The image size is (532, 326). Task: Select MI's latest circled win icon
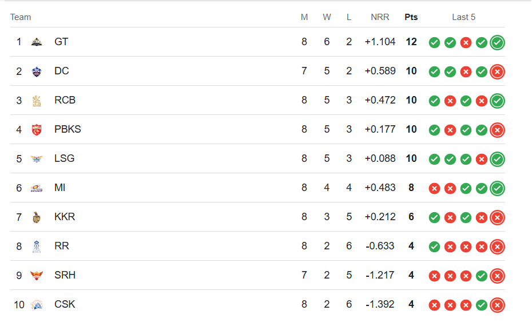tap(498, 188)
